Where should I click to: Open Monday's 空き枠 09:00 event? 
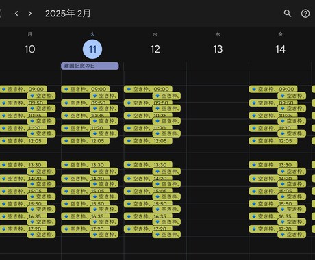click(x=23, y=89)
